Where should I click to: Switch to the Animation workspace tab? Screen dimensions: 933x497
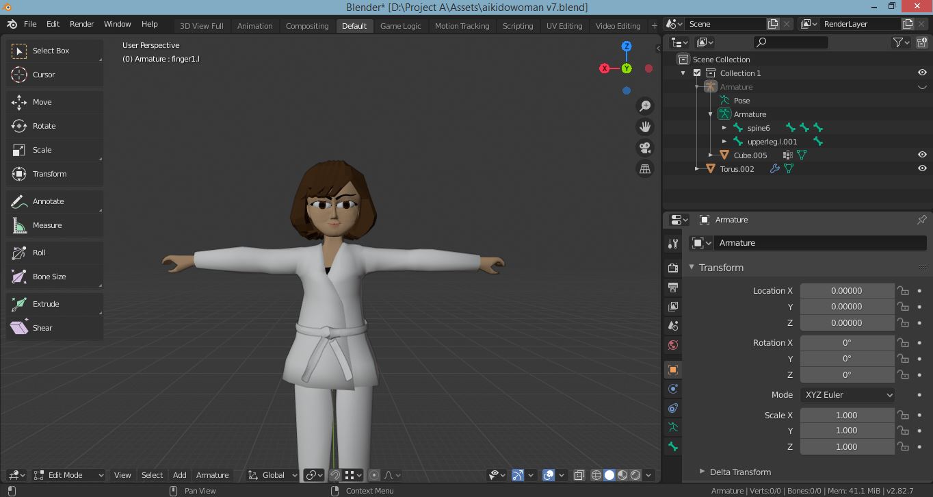(x=255, y=26)
